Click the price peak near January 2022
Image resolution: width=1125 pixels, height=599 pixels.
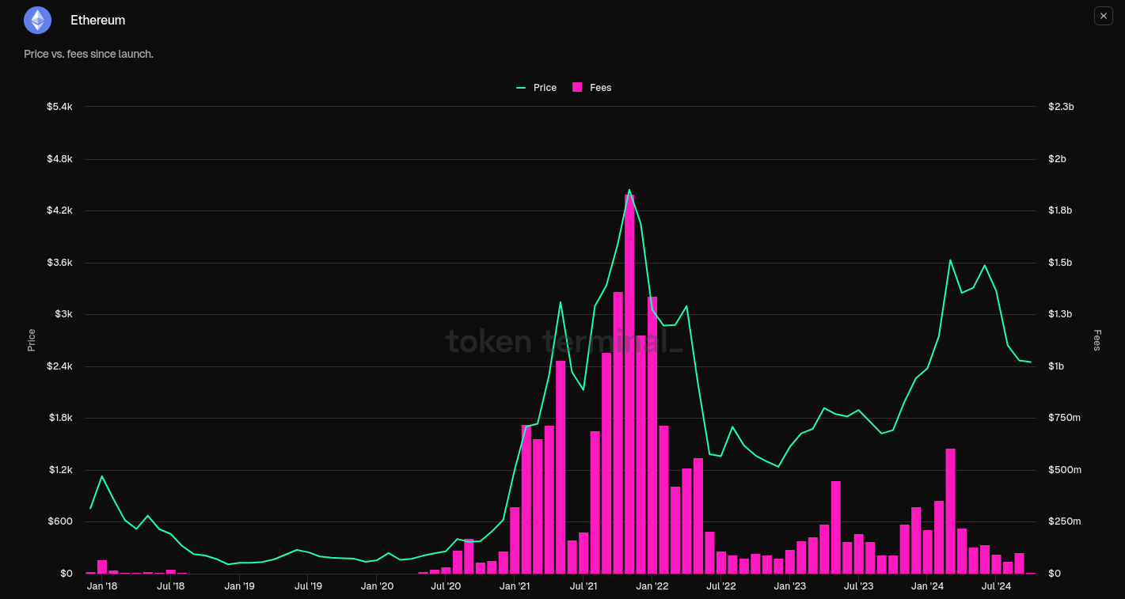[x=629, y=190]
